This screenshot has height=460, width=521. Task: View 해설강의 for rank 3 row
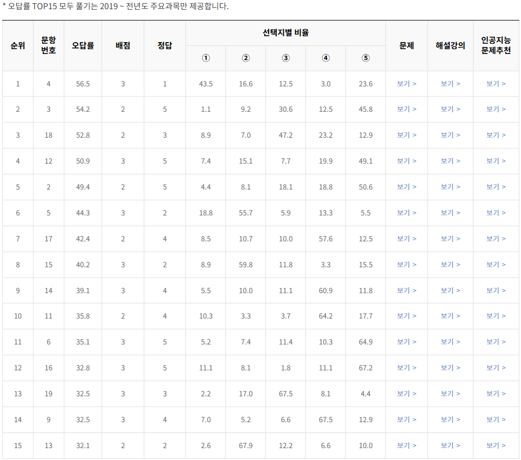click(450, 136)
